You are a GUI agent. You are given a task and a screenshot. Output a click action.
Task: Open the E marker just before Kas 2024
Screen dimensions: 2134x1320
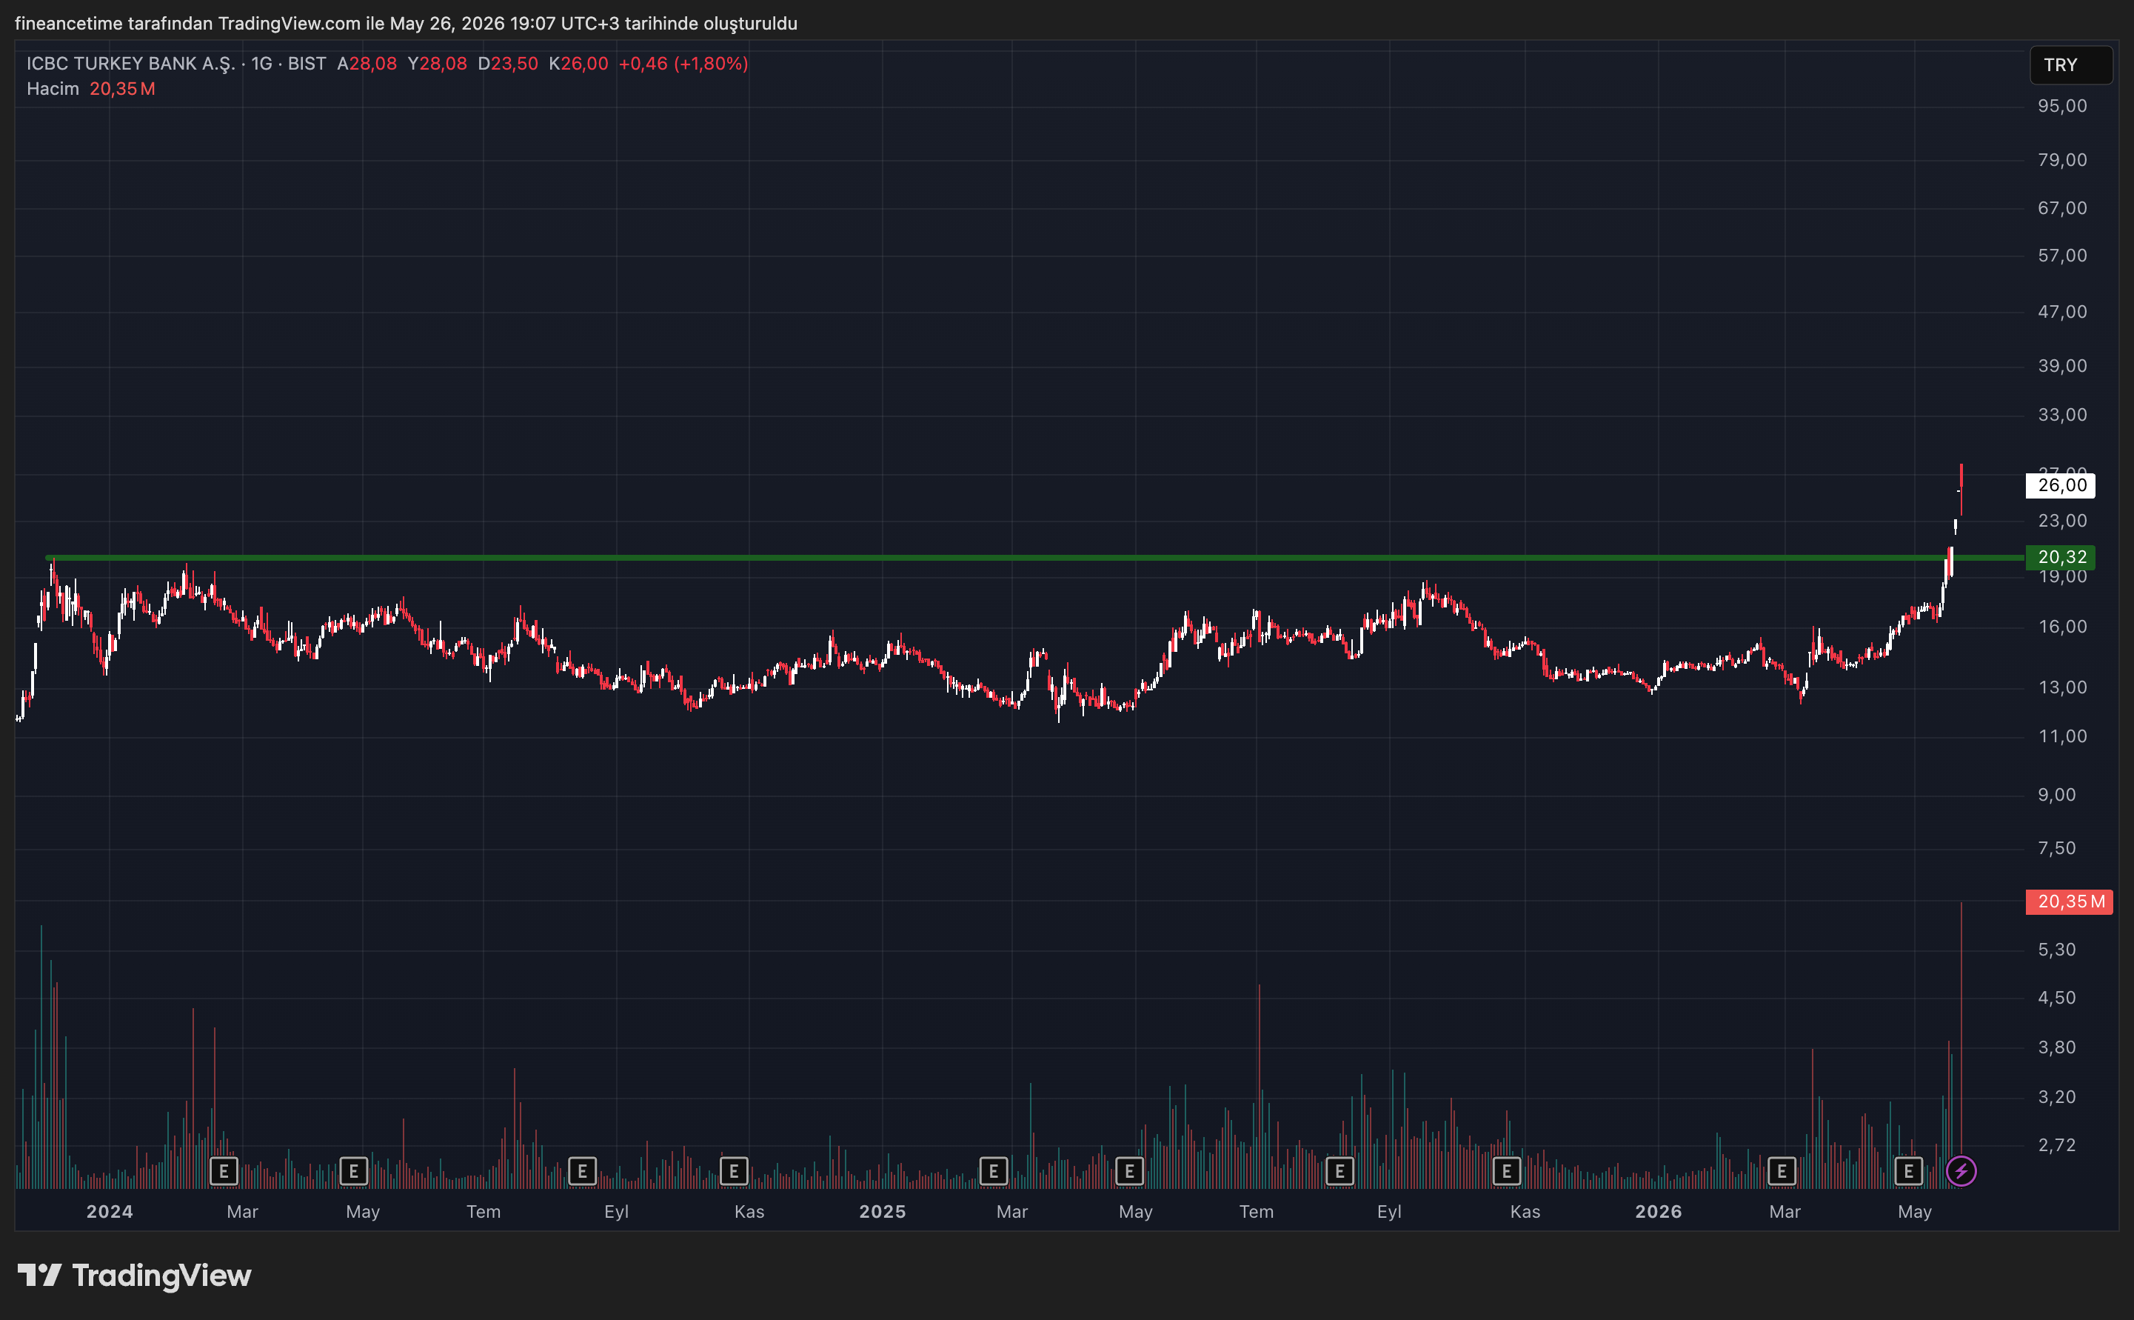click(x=734, y=1170)
